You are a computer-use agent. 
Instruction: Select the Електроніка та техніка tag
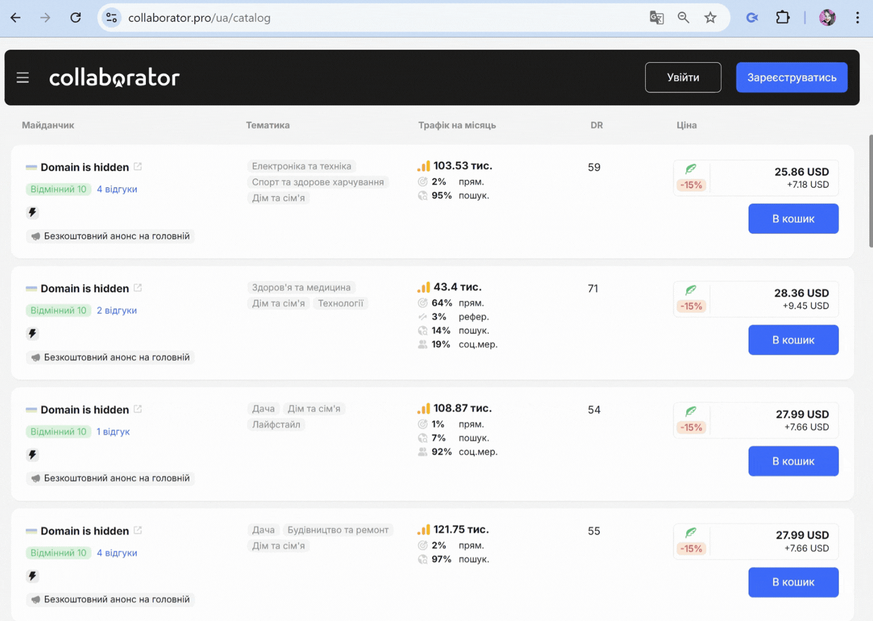pos(302,166)
